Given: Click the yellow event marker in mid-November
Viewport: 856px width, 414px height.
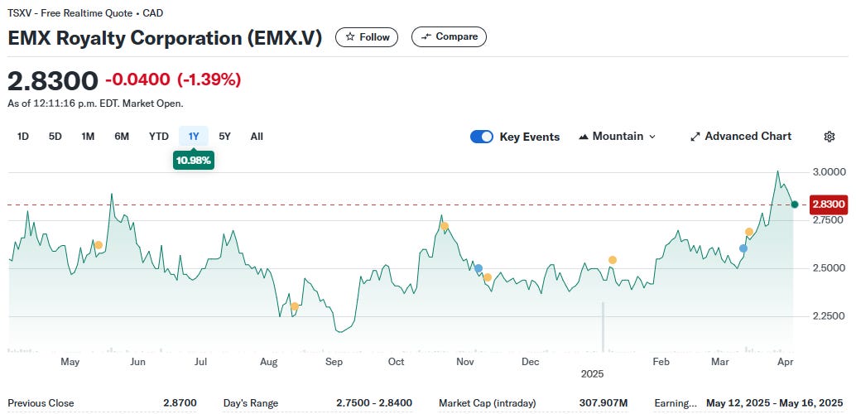Looking at the screenshot, I should coord(488,277).
